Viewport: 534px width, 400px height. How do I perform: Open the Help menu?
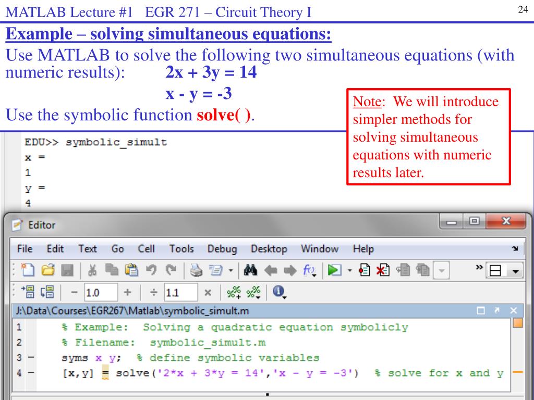click(x=363, y=248)
